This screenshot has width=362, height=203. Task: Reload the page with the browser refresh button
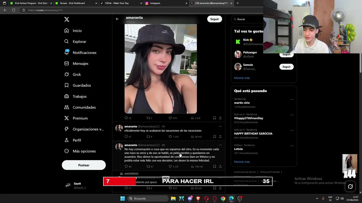click(13, 10)
